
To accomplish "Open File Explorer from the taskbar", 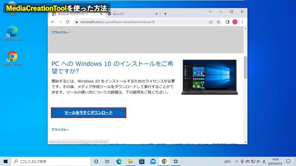I will (x=130, y=161).
